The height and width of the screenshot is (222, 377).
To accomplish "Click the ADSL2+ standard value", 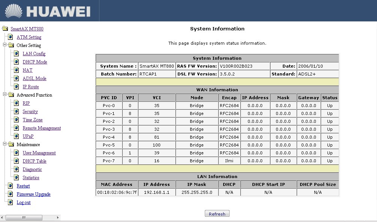I will [x=318, y=74].
